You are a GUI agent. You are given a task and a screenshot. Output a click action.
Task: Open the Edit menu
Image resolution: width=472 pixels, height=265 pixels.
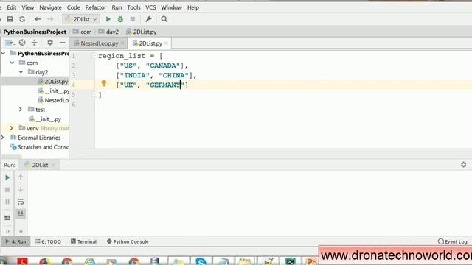point(12,7)
